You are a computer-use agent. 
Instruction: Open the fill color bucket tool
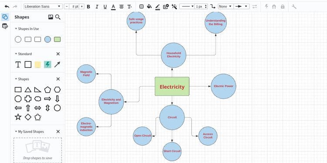(x=149, y=7)
